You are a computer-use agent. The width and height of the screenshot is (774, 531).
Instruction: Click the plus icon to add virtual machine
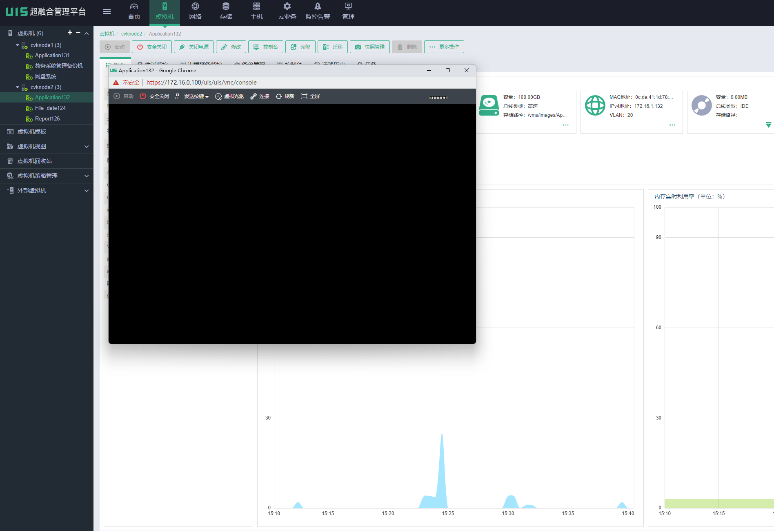pos(70,33)
